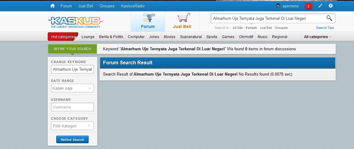The height and width of the screenshot is (149, 354).
Task: Click the Change Keyword input field
Action: tap(72, 69)
